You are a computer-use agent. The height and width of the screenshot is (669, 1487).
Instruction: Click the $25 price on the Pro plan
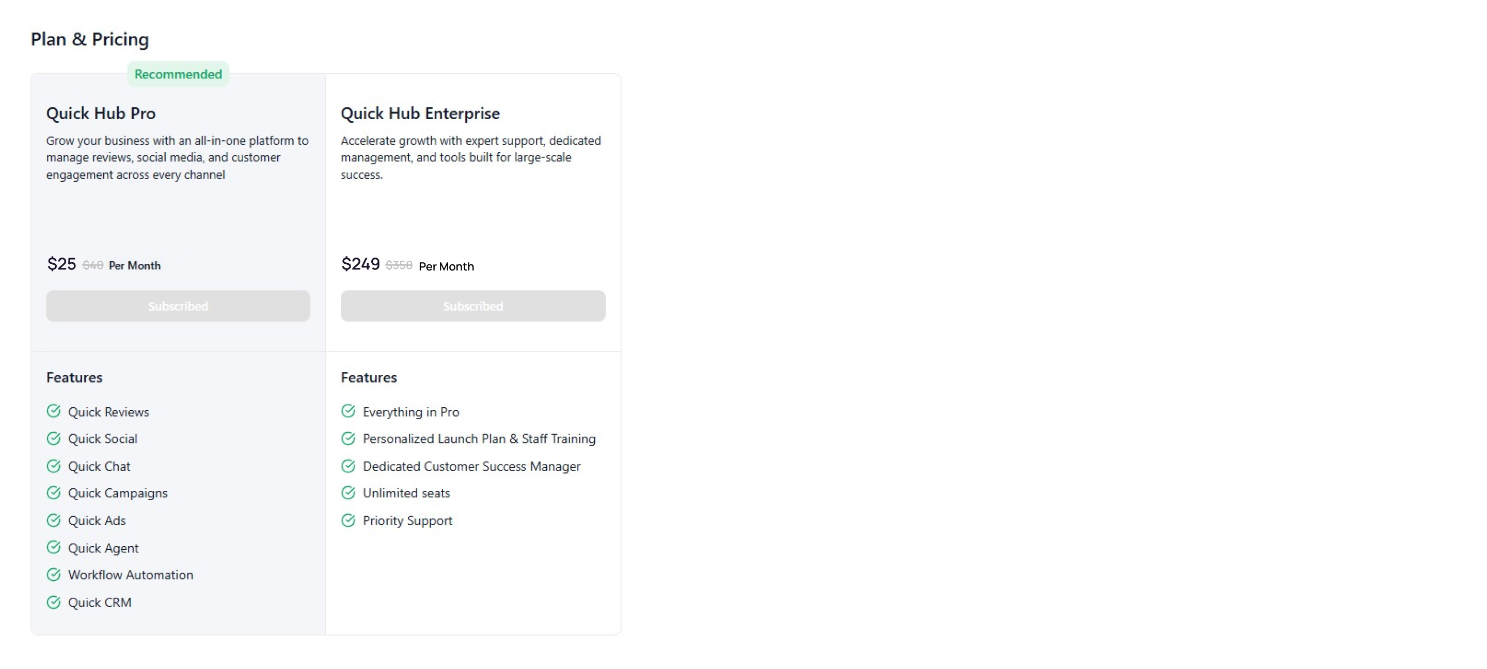(62, 264)
